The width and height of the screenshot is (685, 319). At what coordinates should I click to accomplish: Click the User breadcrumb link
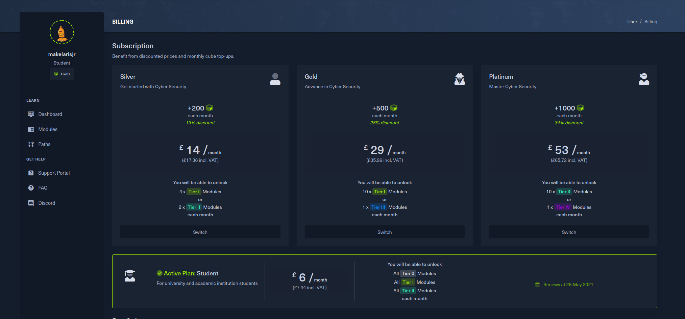click(x=632, y=22)
